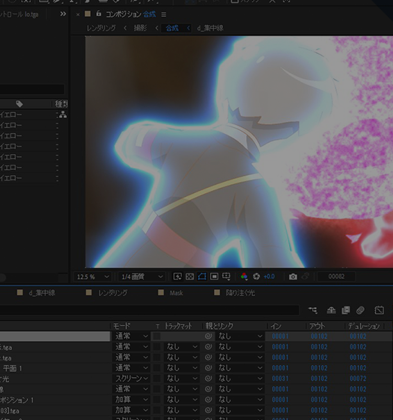Click the label tag column icon

pyautogui.click(x=19, y=104)
